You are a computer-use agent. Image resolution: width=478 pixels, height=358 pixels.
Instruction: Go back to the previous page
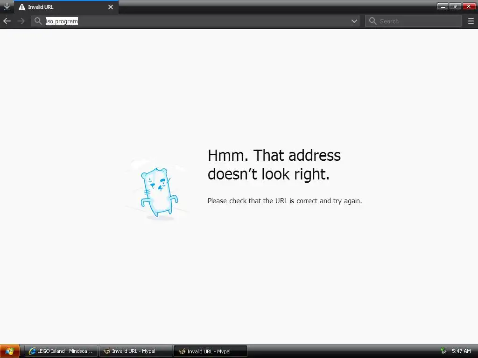point(7,21)
